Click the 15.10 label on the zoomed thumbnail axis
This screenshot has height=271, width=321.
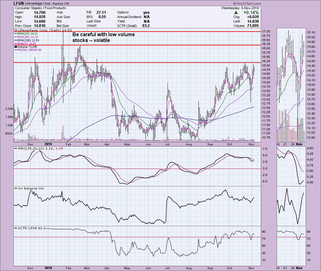click(311, 32)
